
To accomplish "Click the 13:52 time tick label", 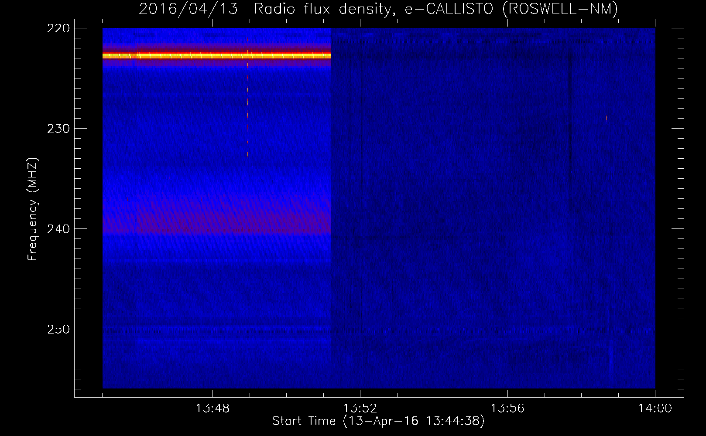I will click(360, 408).
